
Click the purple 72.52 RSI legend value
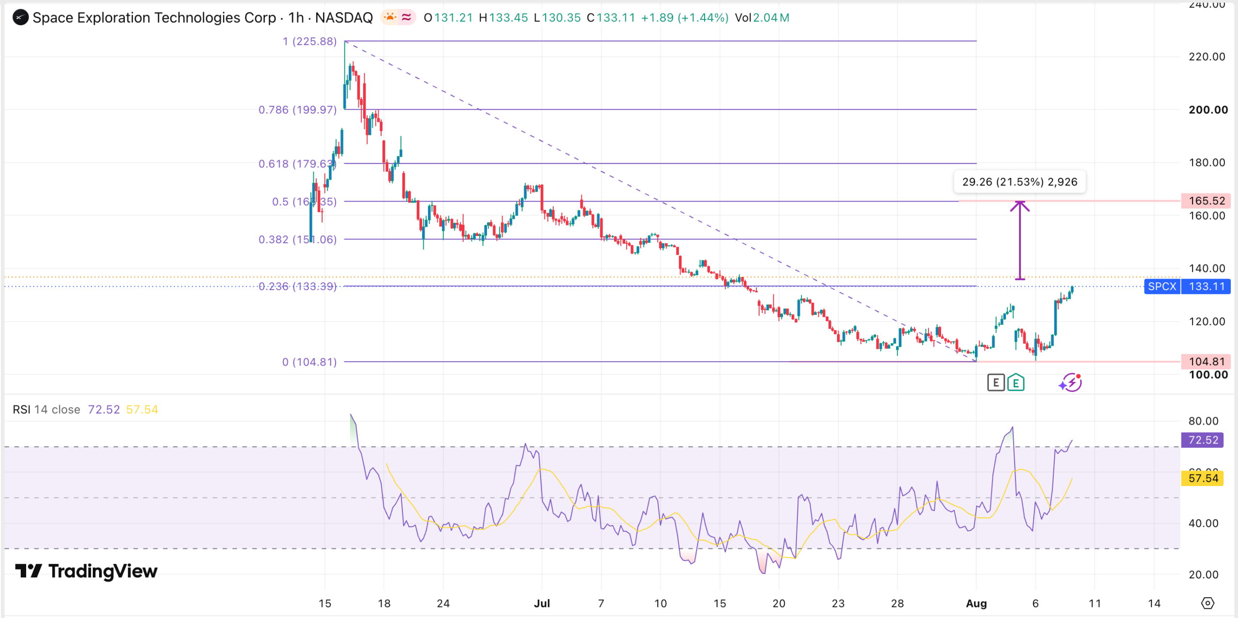(103, 410)
